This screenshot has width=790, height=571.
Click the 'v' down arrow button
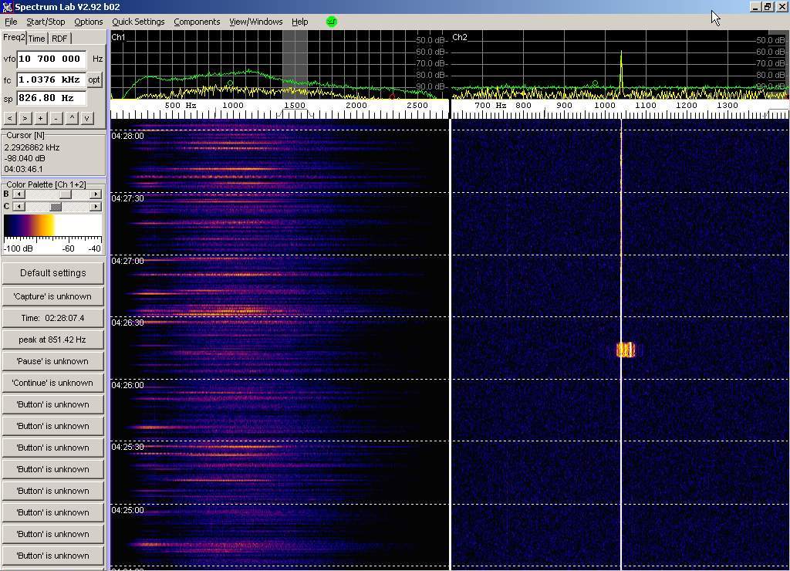tap(87, 118)
